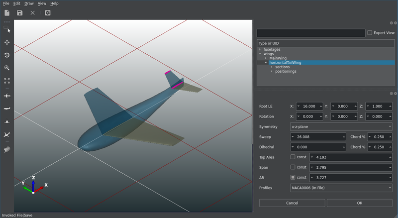Toggle the Top Area const checkbox
This screenshot has width=398, height=218.
[293, 157]
